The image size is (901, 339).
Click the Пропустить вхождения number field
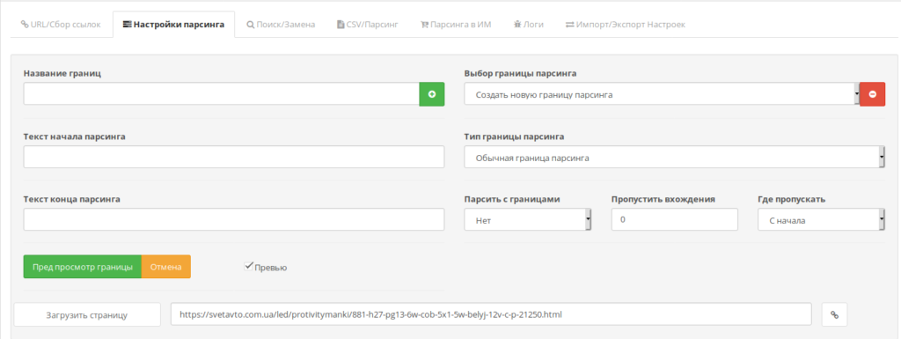pyautogui.click(x=675, y=219)
